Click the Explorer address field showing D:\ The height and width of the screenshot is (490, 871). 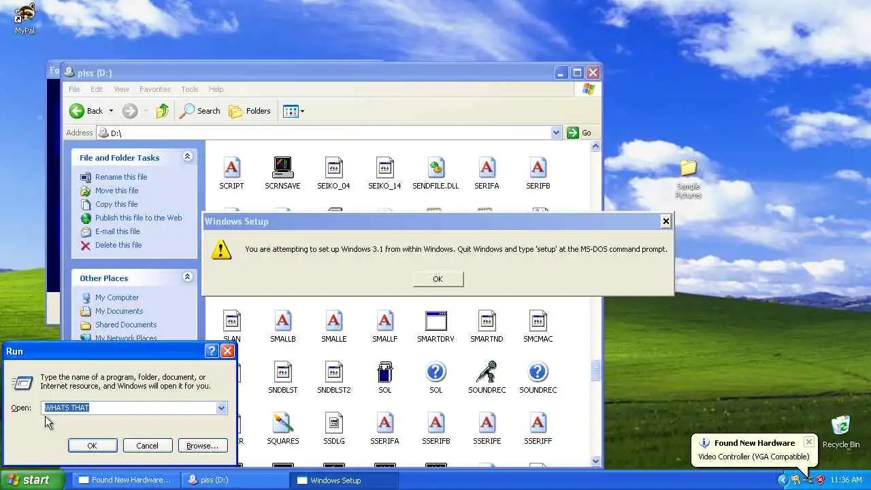pos(324,133)
